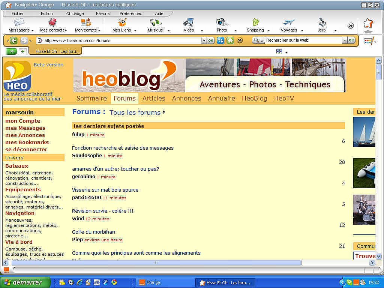Click the horizontal page scrollbar thumb
Image resolution: width=384 pixels, height=288 pixels.
(156, 263)
